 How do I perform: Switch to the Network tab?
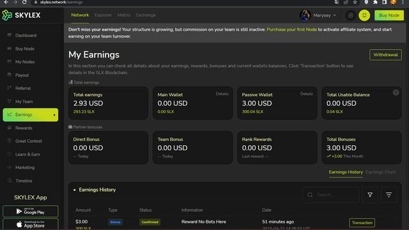coord(80,15)
